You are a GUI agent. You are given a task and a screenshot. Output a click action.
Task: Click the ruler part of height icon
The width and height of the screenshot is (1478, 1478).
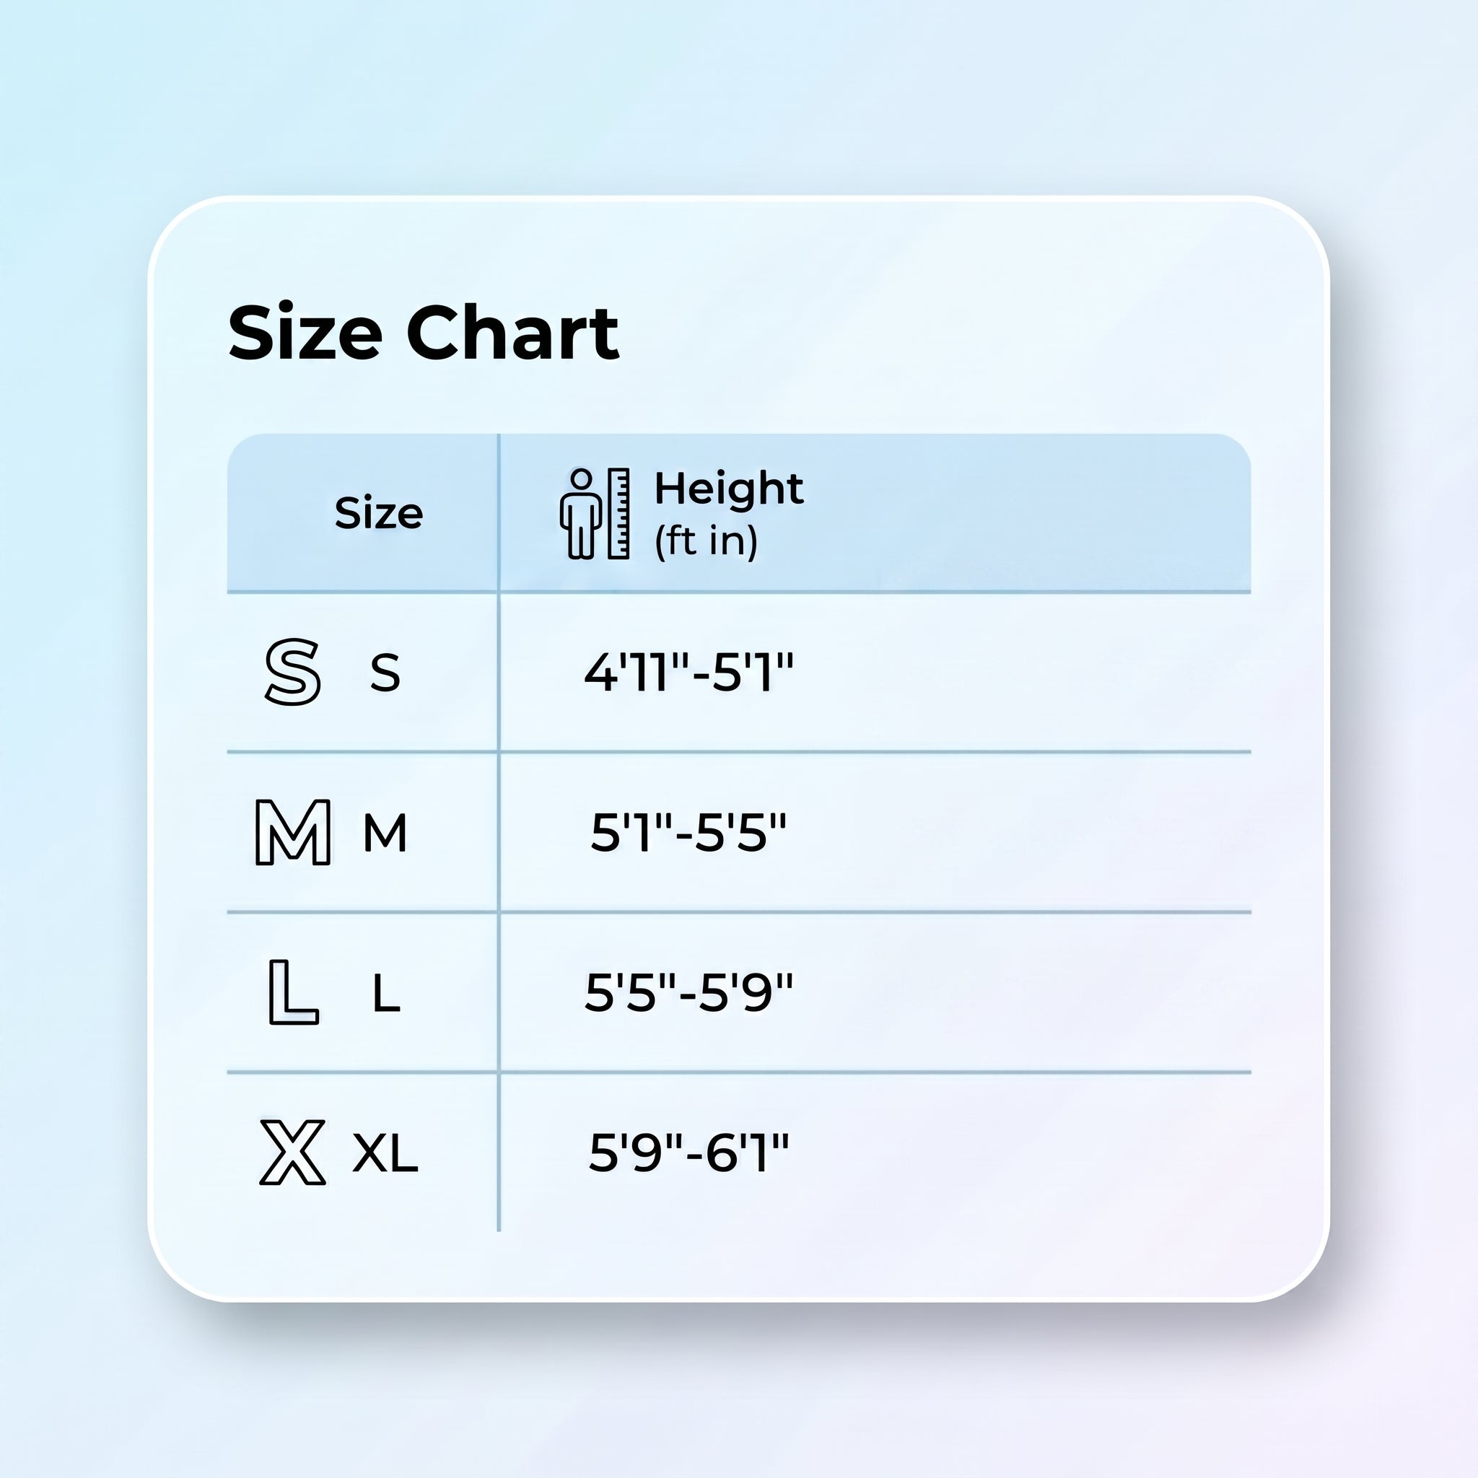pyautogui.click(x=619, y=513)
